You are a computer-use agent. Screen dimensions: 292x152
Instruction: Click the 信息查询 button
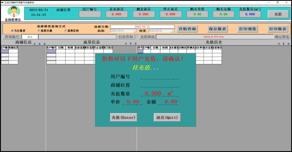tap(126, 37)
